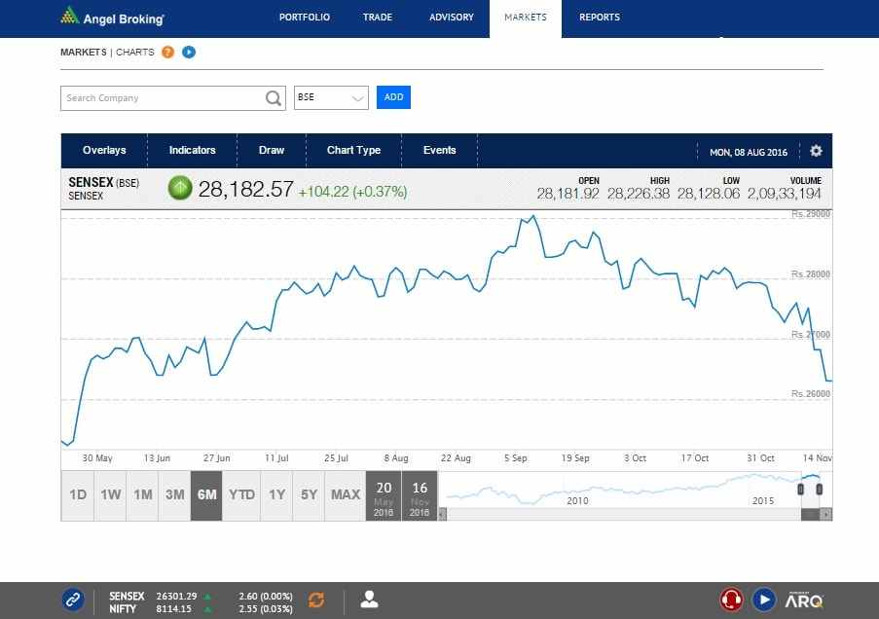Open the user profile icon in bottom bar
Viewport: 879px width, 619px height.
click(369, 601)
